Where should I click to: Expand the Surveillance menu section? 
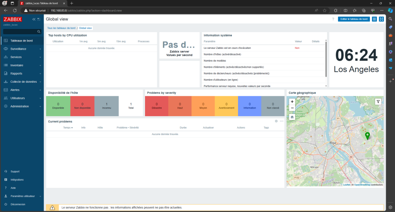(x=22, y=49)
